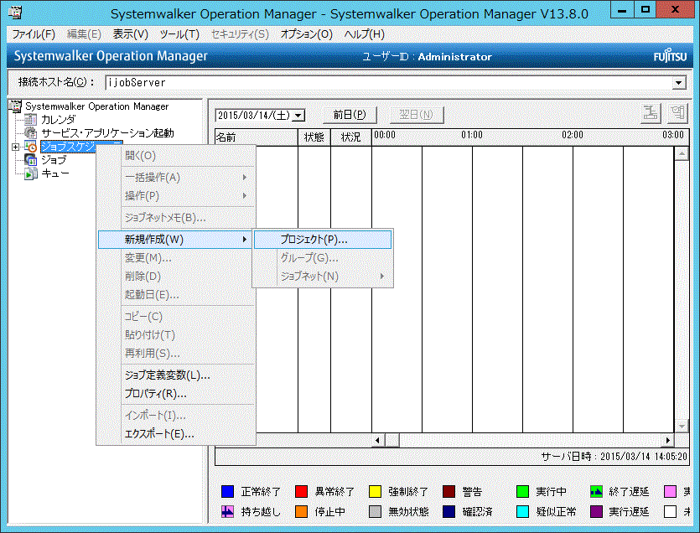
Task: Click the yellow 強制終了 color swatch
Action: coord(375,491)
